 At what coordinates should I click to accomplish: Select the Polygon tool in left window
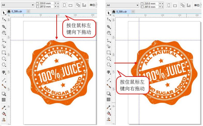4,64
